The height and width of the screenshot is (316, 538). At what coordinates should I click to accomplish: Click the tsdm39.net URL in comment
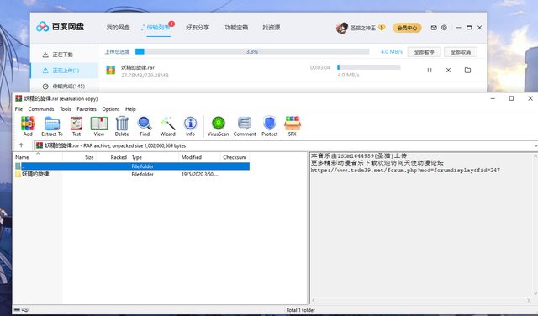(405, 170)
